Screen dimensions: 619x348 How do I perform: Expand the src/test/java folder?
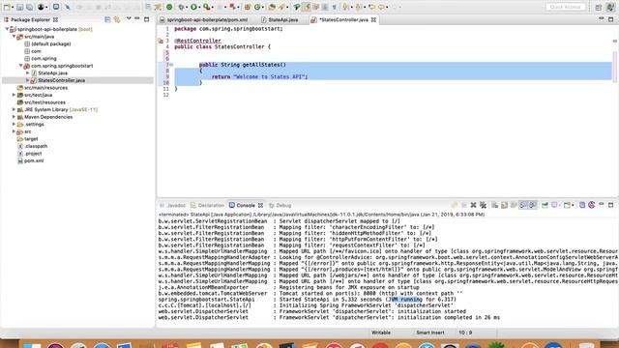pyautogui.click(x=14, y=95)
